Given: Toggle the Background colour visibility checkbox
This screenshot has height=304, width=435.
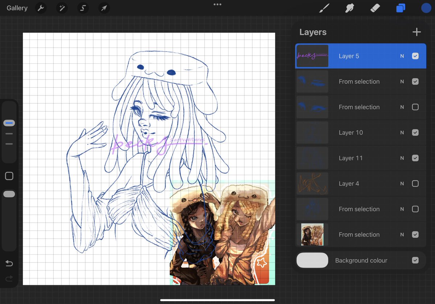Looking at the screenshot, I should point(415,260).
